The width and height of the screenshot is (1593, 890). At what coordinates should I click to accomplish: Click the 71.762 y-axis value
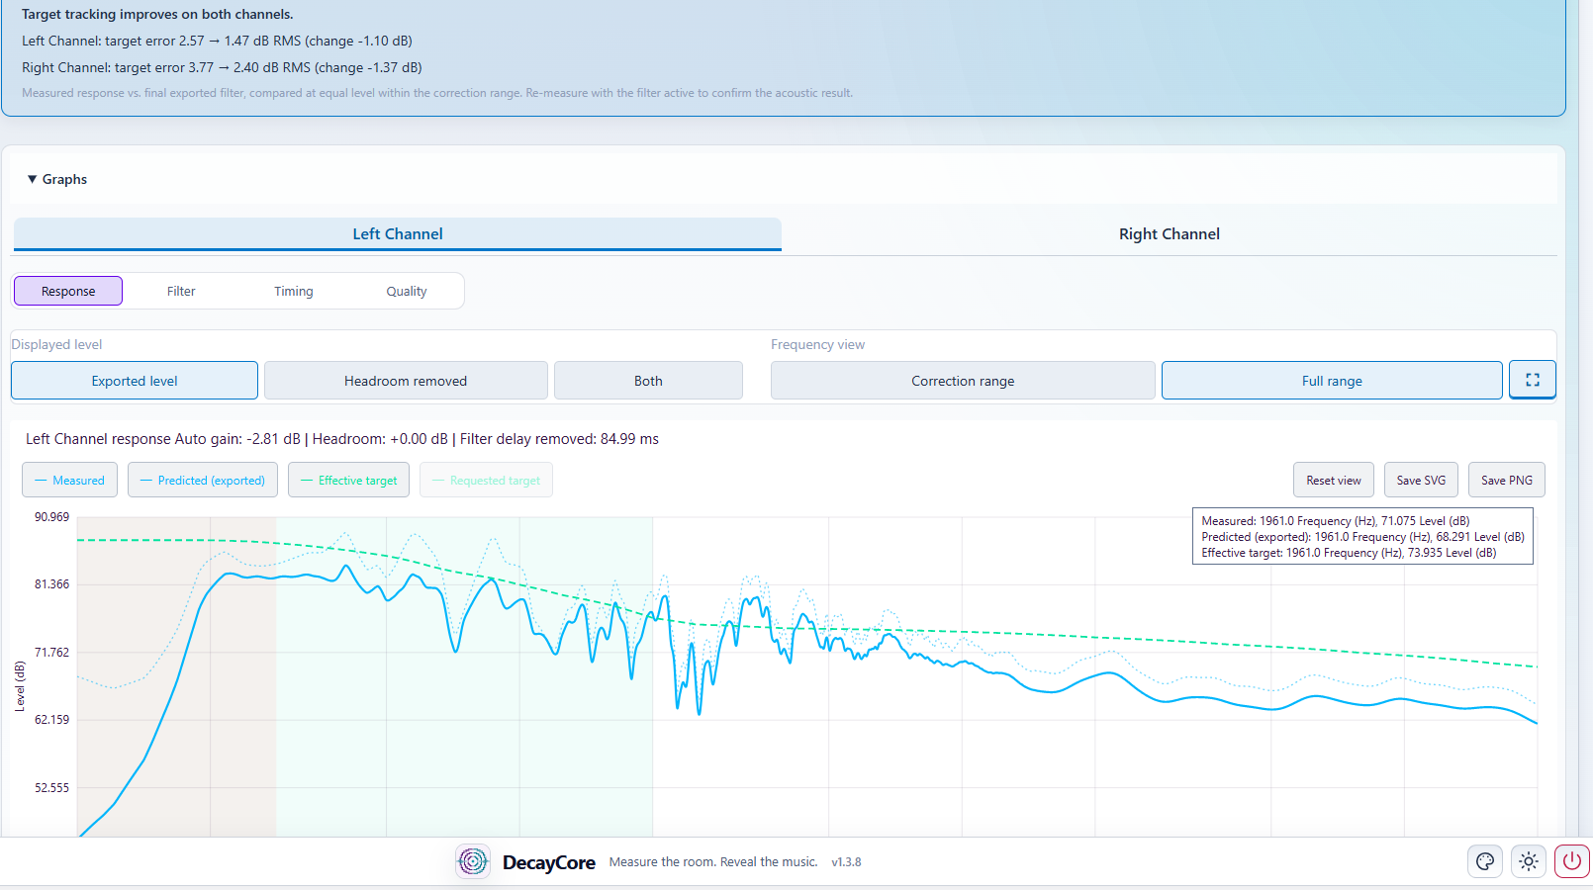pyautogui.click(x=52, y=653)
